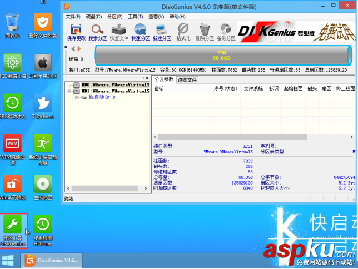358x269 pixels.
Task: Click the 备份分区 (backup partition) icon
Action: (x=226, y=32)
